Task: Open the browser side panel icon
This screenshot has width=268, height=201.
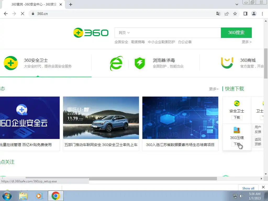Action: click(x=245, y=14)
